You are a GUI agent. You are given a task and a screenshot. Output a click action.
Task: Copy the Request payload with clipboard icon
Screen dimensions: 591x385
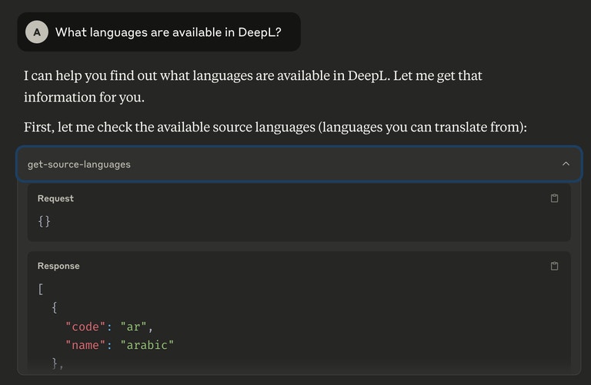pos(554,198)
